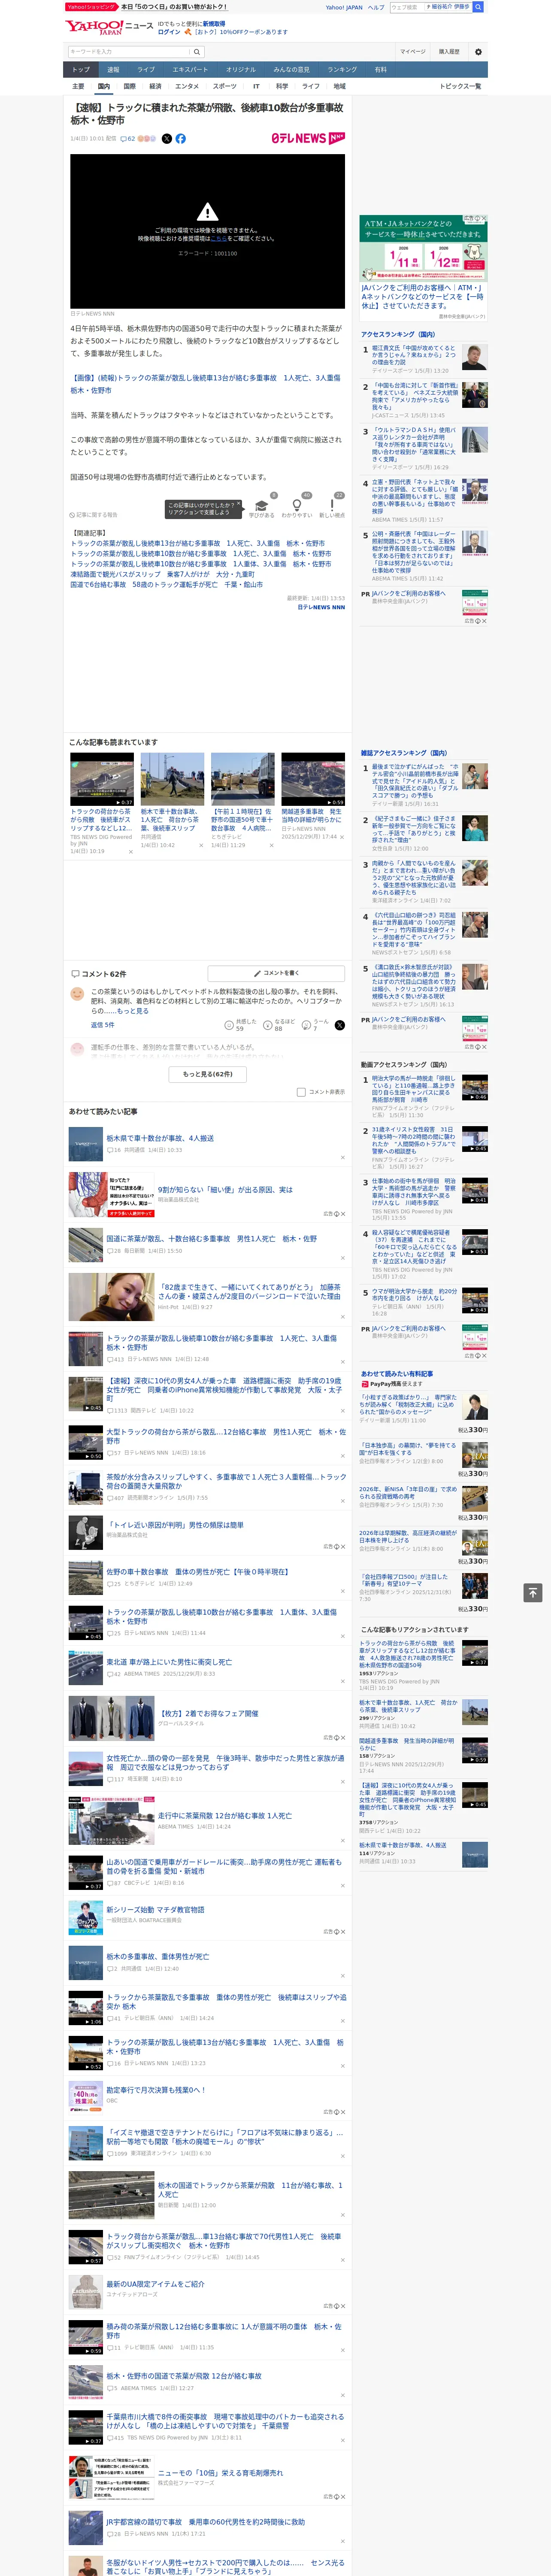Open the PayPay残高使えます label in paid articles
The height and width of the screenshot is (2576, 551).
click(392, 1384)
